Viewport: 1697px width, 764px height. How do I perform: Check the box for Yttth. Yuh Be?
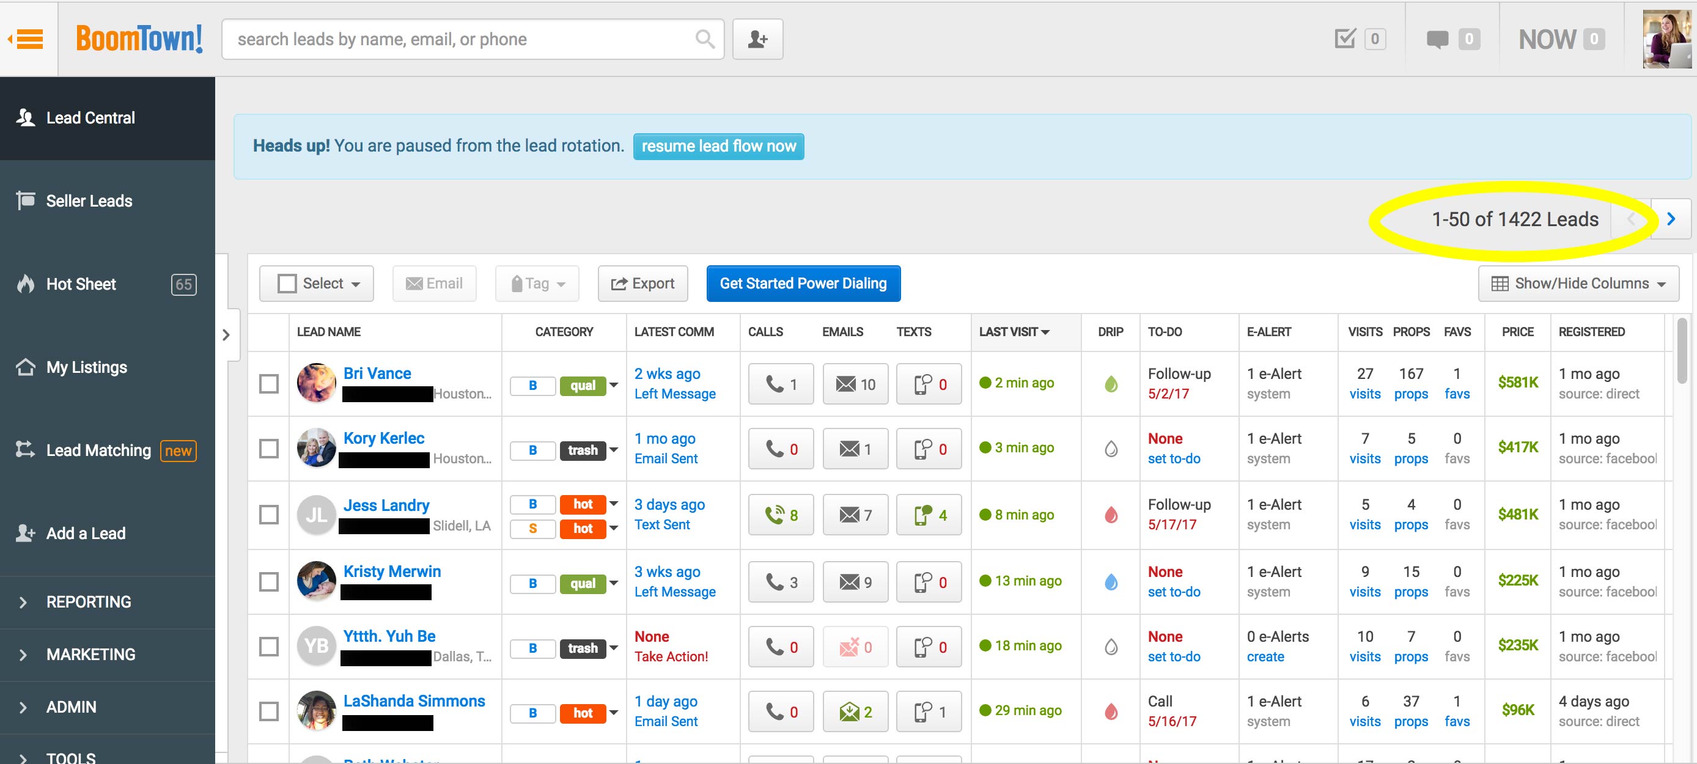[x=269, y=647]
